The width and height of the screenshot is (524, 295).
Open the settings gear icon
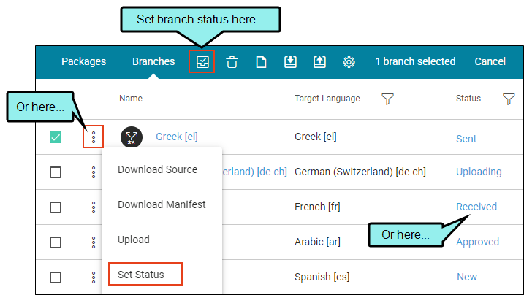click(x=349, y=62)
